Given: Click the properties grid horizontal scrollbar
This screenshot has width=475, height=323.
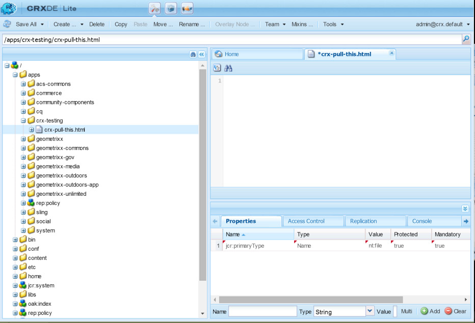Looking at the screenshot, I should pos(311,300).
